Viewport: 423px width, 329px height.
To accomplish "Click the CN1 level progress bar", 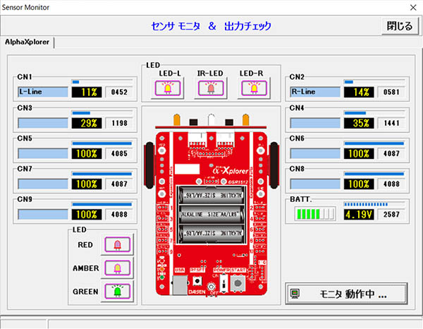I will 102,82.
